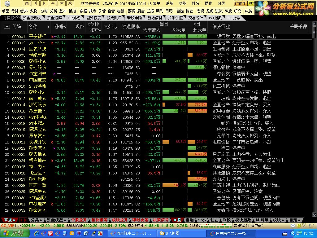Click the 闪电手 button

pos(241,3)
